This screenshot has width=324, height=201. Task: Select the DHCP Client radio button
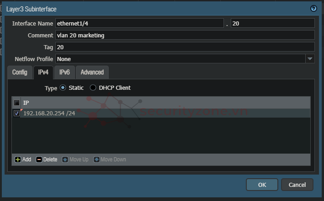pyautogui.click(x=93, y=88)
